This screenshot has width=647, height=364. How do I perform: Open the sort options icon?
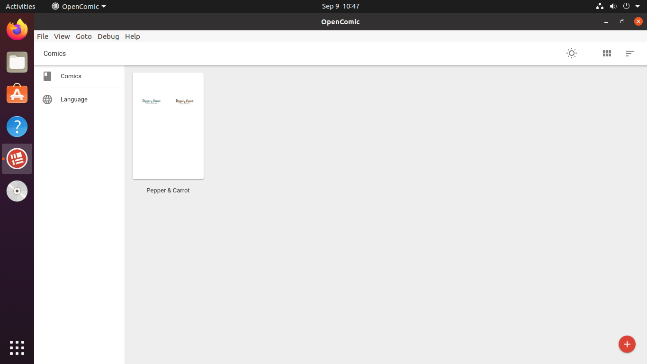point(629,54)
